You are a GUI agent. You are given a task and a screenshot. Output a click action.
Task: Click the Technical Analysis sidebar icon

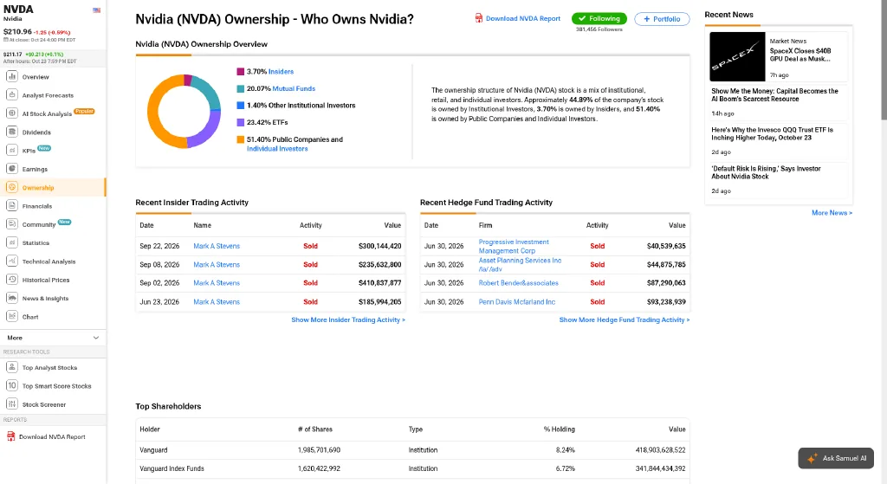point(12,261)
